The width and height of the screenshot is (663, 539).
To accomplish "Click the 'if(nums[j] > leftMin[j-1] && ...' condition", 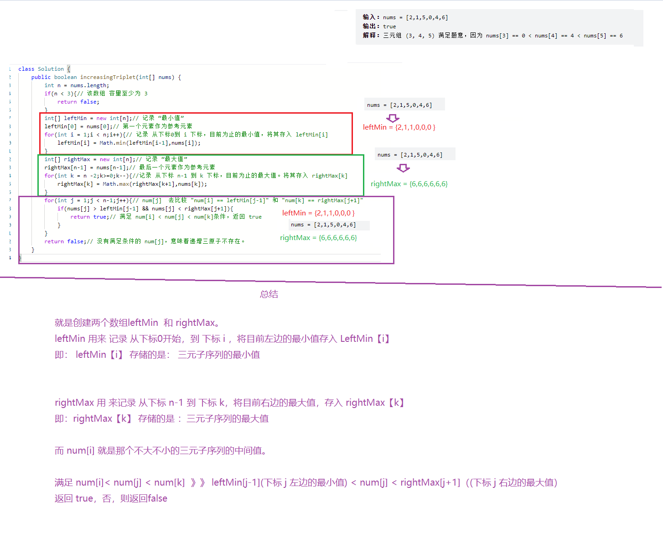I will coord(145,209).
